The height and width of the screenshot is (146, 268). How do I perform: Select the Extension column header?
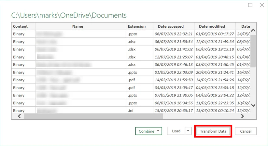[136, 26]
